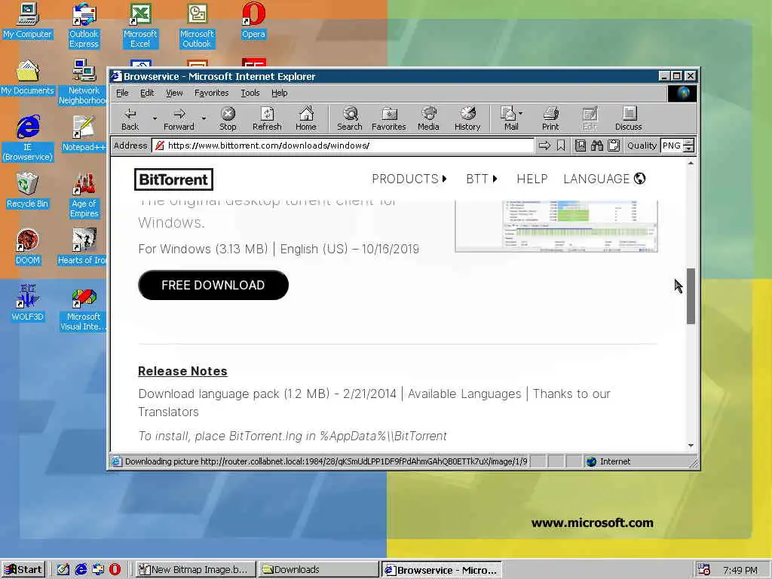Refresh the BitTorrent page
Image resolution: width=772 pixels, height=579 pixels.
(267, 118)
